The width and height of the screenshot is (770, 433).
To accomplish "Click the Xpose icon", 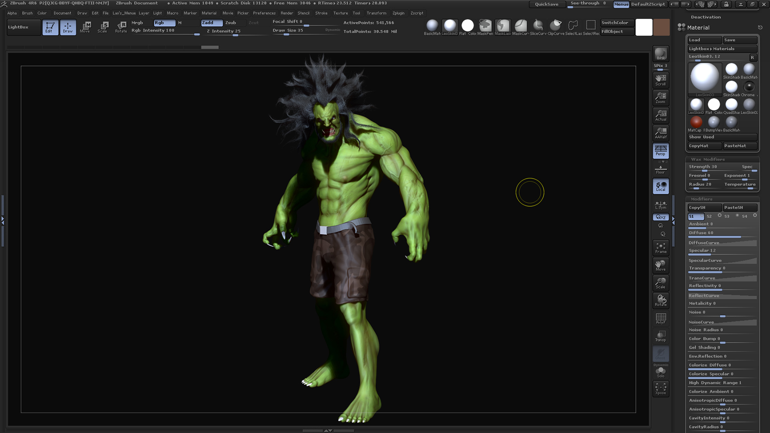I will 661,389.
